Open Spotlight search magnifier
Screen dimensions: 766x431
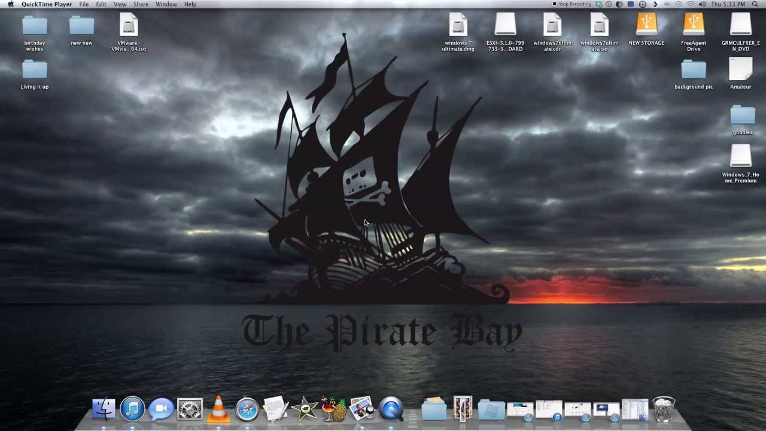pyautogui.click(x=756, y=4)
